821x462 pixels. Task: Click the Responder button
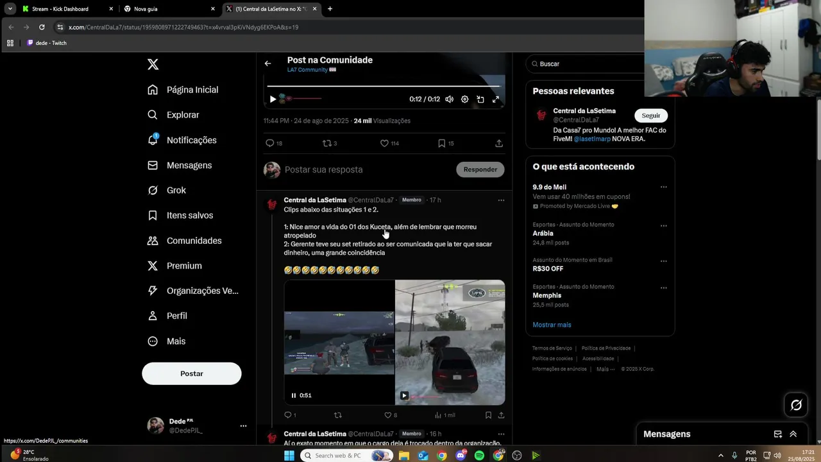pos(480,169)
